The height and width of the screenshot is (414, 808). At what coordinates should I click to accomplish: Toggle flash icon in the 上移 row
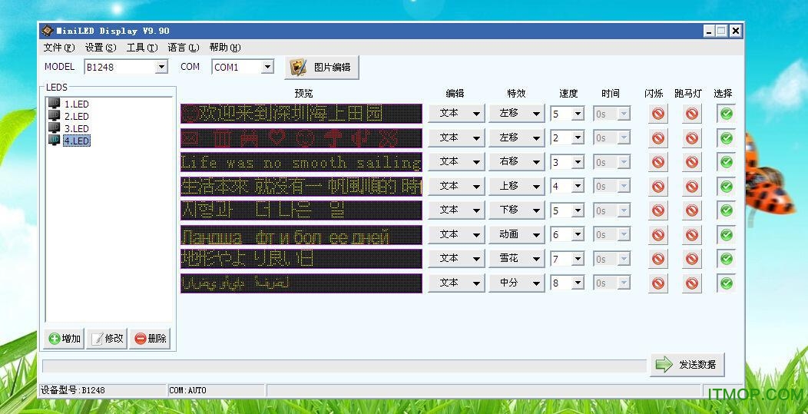[657, 186]
